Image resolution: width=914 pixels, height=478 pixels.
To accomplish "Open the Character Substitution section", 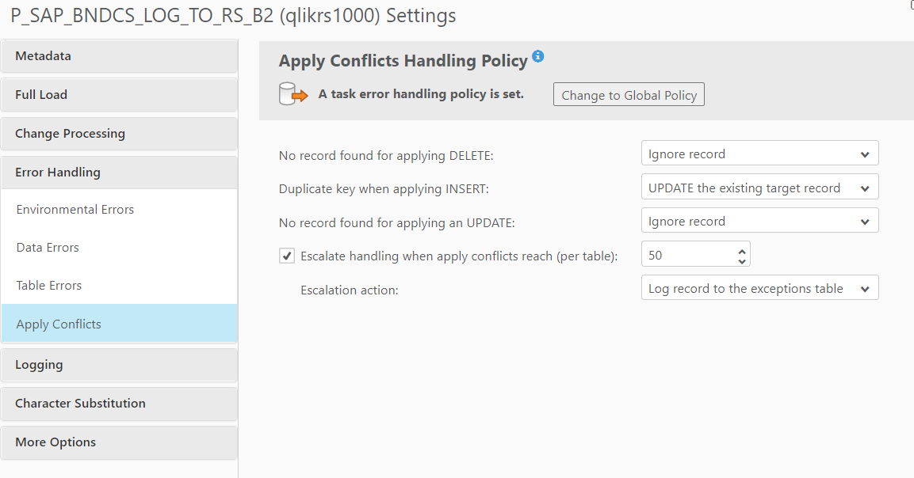I will (x=119, y=404).
